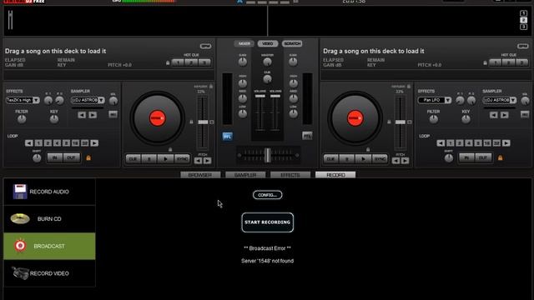
Task: Select waveform layout 2 at top right
Action: pos(523,20)
